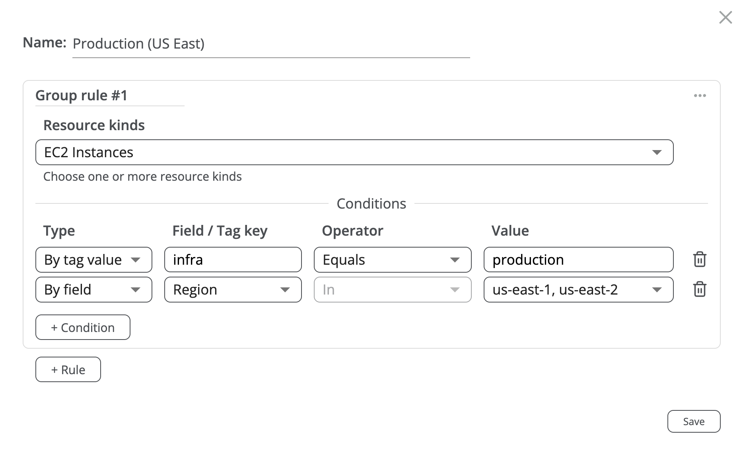Viewport: 743px width, 449px height.
Task: Delete the Region field condition row
Action: [x=699, y=289]
